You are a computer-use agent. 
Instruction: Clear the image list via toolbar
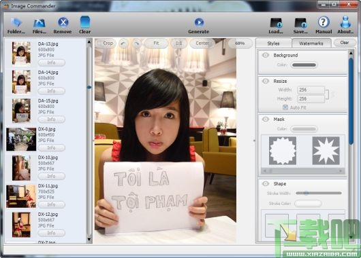pyautogui.click(x=84, y=26)
